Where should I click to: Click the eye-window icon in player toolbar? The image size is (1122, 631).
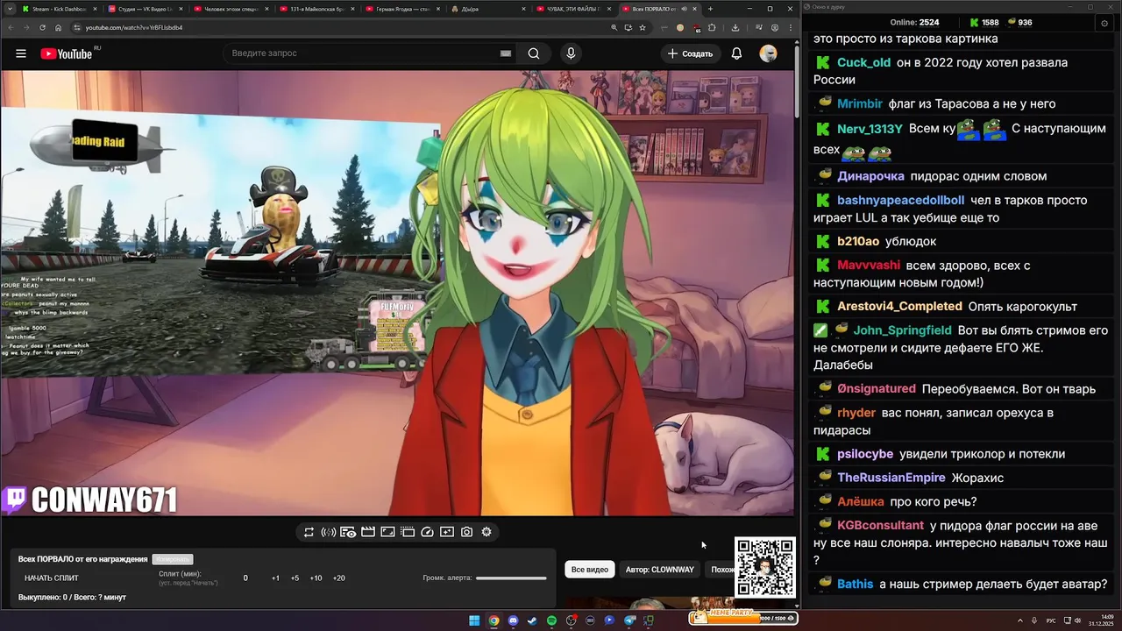click(348, 532)
